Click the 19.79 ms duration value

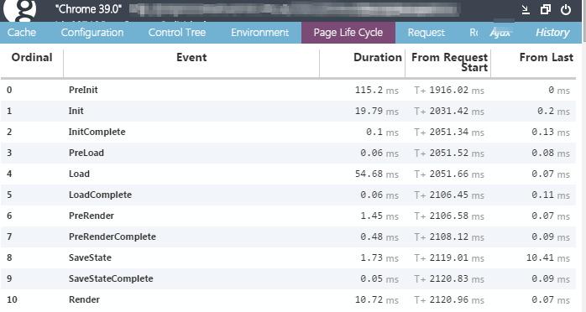(x=376, y=111)
